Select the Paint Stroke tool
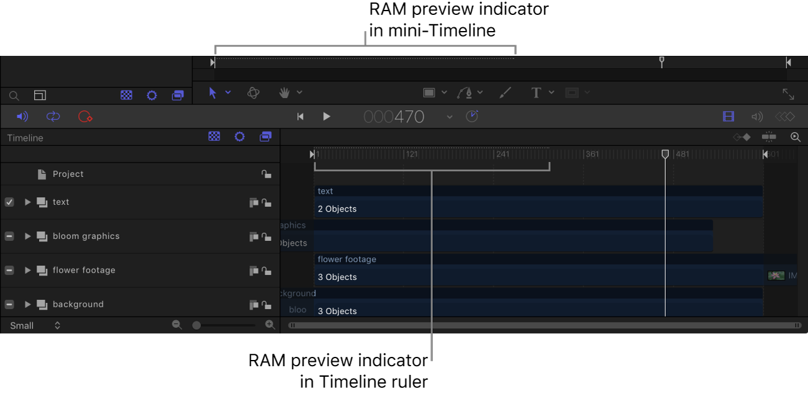Image resolution: width=808 pixels, height=396 pixels. (x=505, y=92)
